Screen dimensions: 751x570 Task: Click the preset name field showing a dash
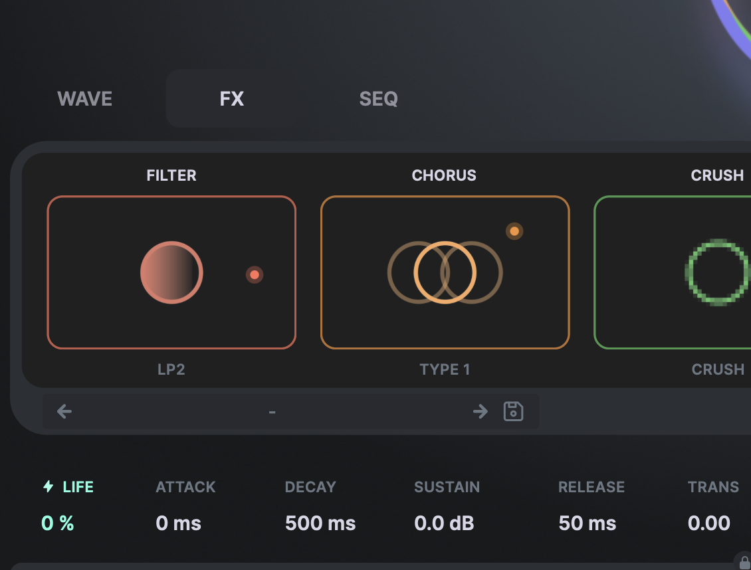coord(272,412)
